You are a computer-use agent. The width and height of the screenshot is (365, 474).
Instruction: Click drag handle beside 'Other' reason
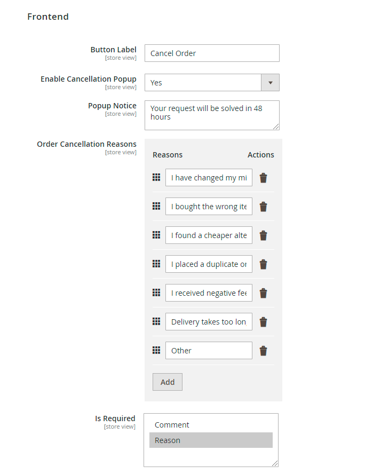156,350
